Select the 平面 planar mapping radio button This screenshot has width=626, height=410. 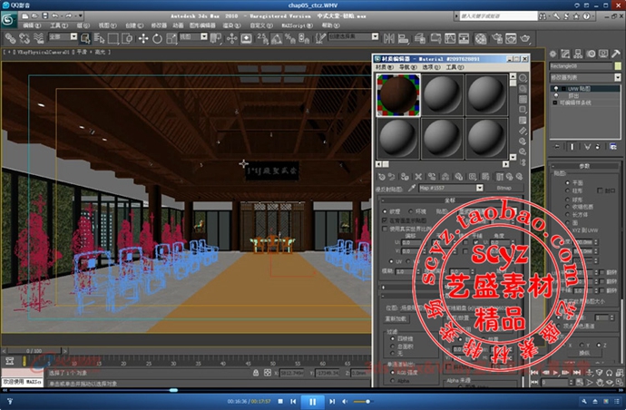point(567,182)
